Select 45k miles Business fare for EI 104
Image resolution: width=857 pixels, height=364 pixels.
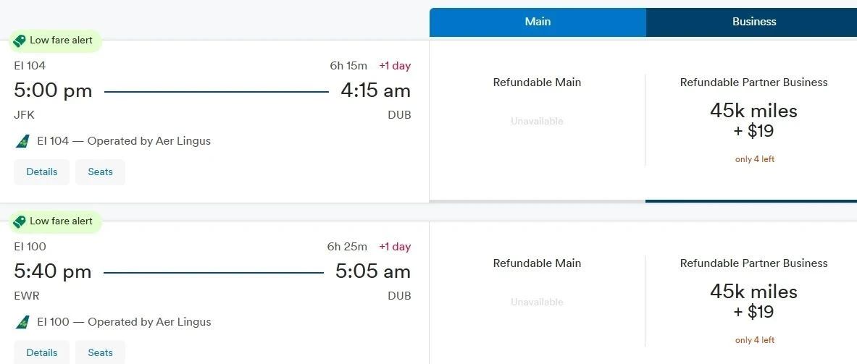click(x=753, y=120)
